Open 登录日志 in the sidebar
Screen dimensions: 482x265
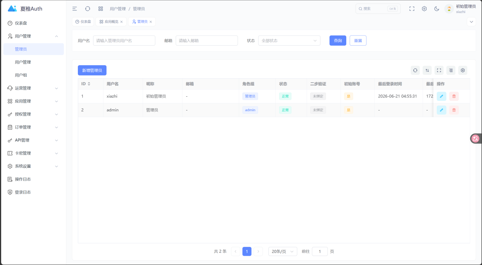click(x=33, y=192)
